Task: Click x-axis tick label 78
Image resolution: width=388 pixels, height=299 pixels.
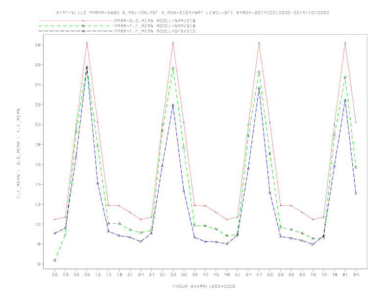Action: point(335,275)
